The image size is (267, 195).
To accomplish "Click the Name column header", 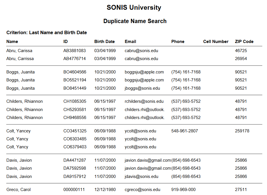I will click(x=12, y=42).
